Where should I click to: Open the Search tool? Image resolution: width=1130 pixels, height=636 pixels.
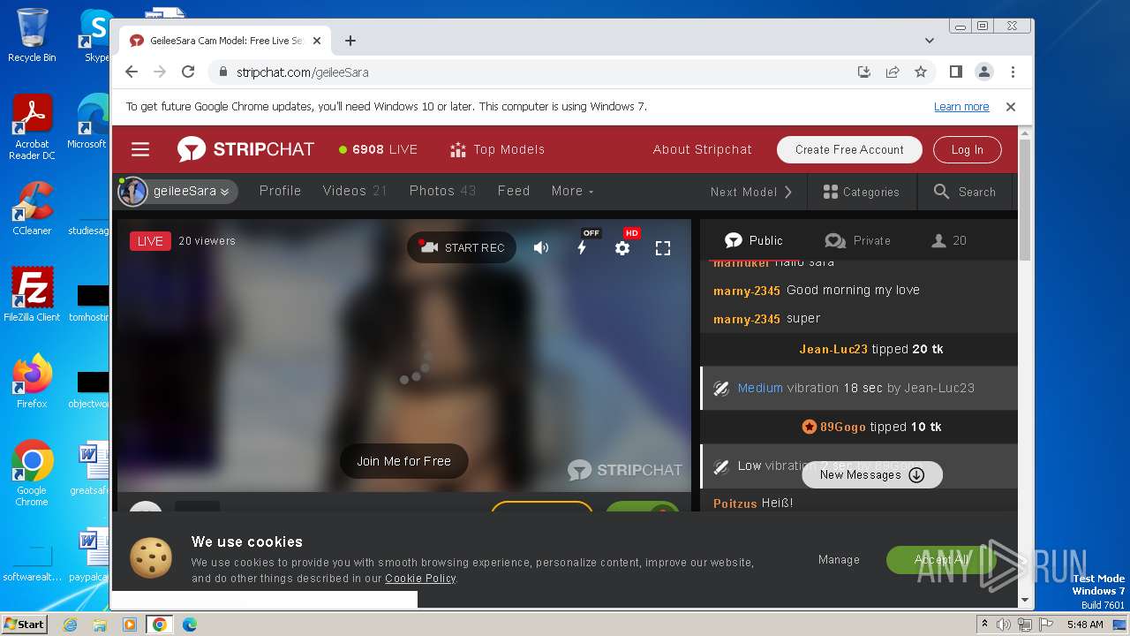click(965, 192)
